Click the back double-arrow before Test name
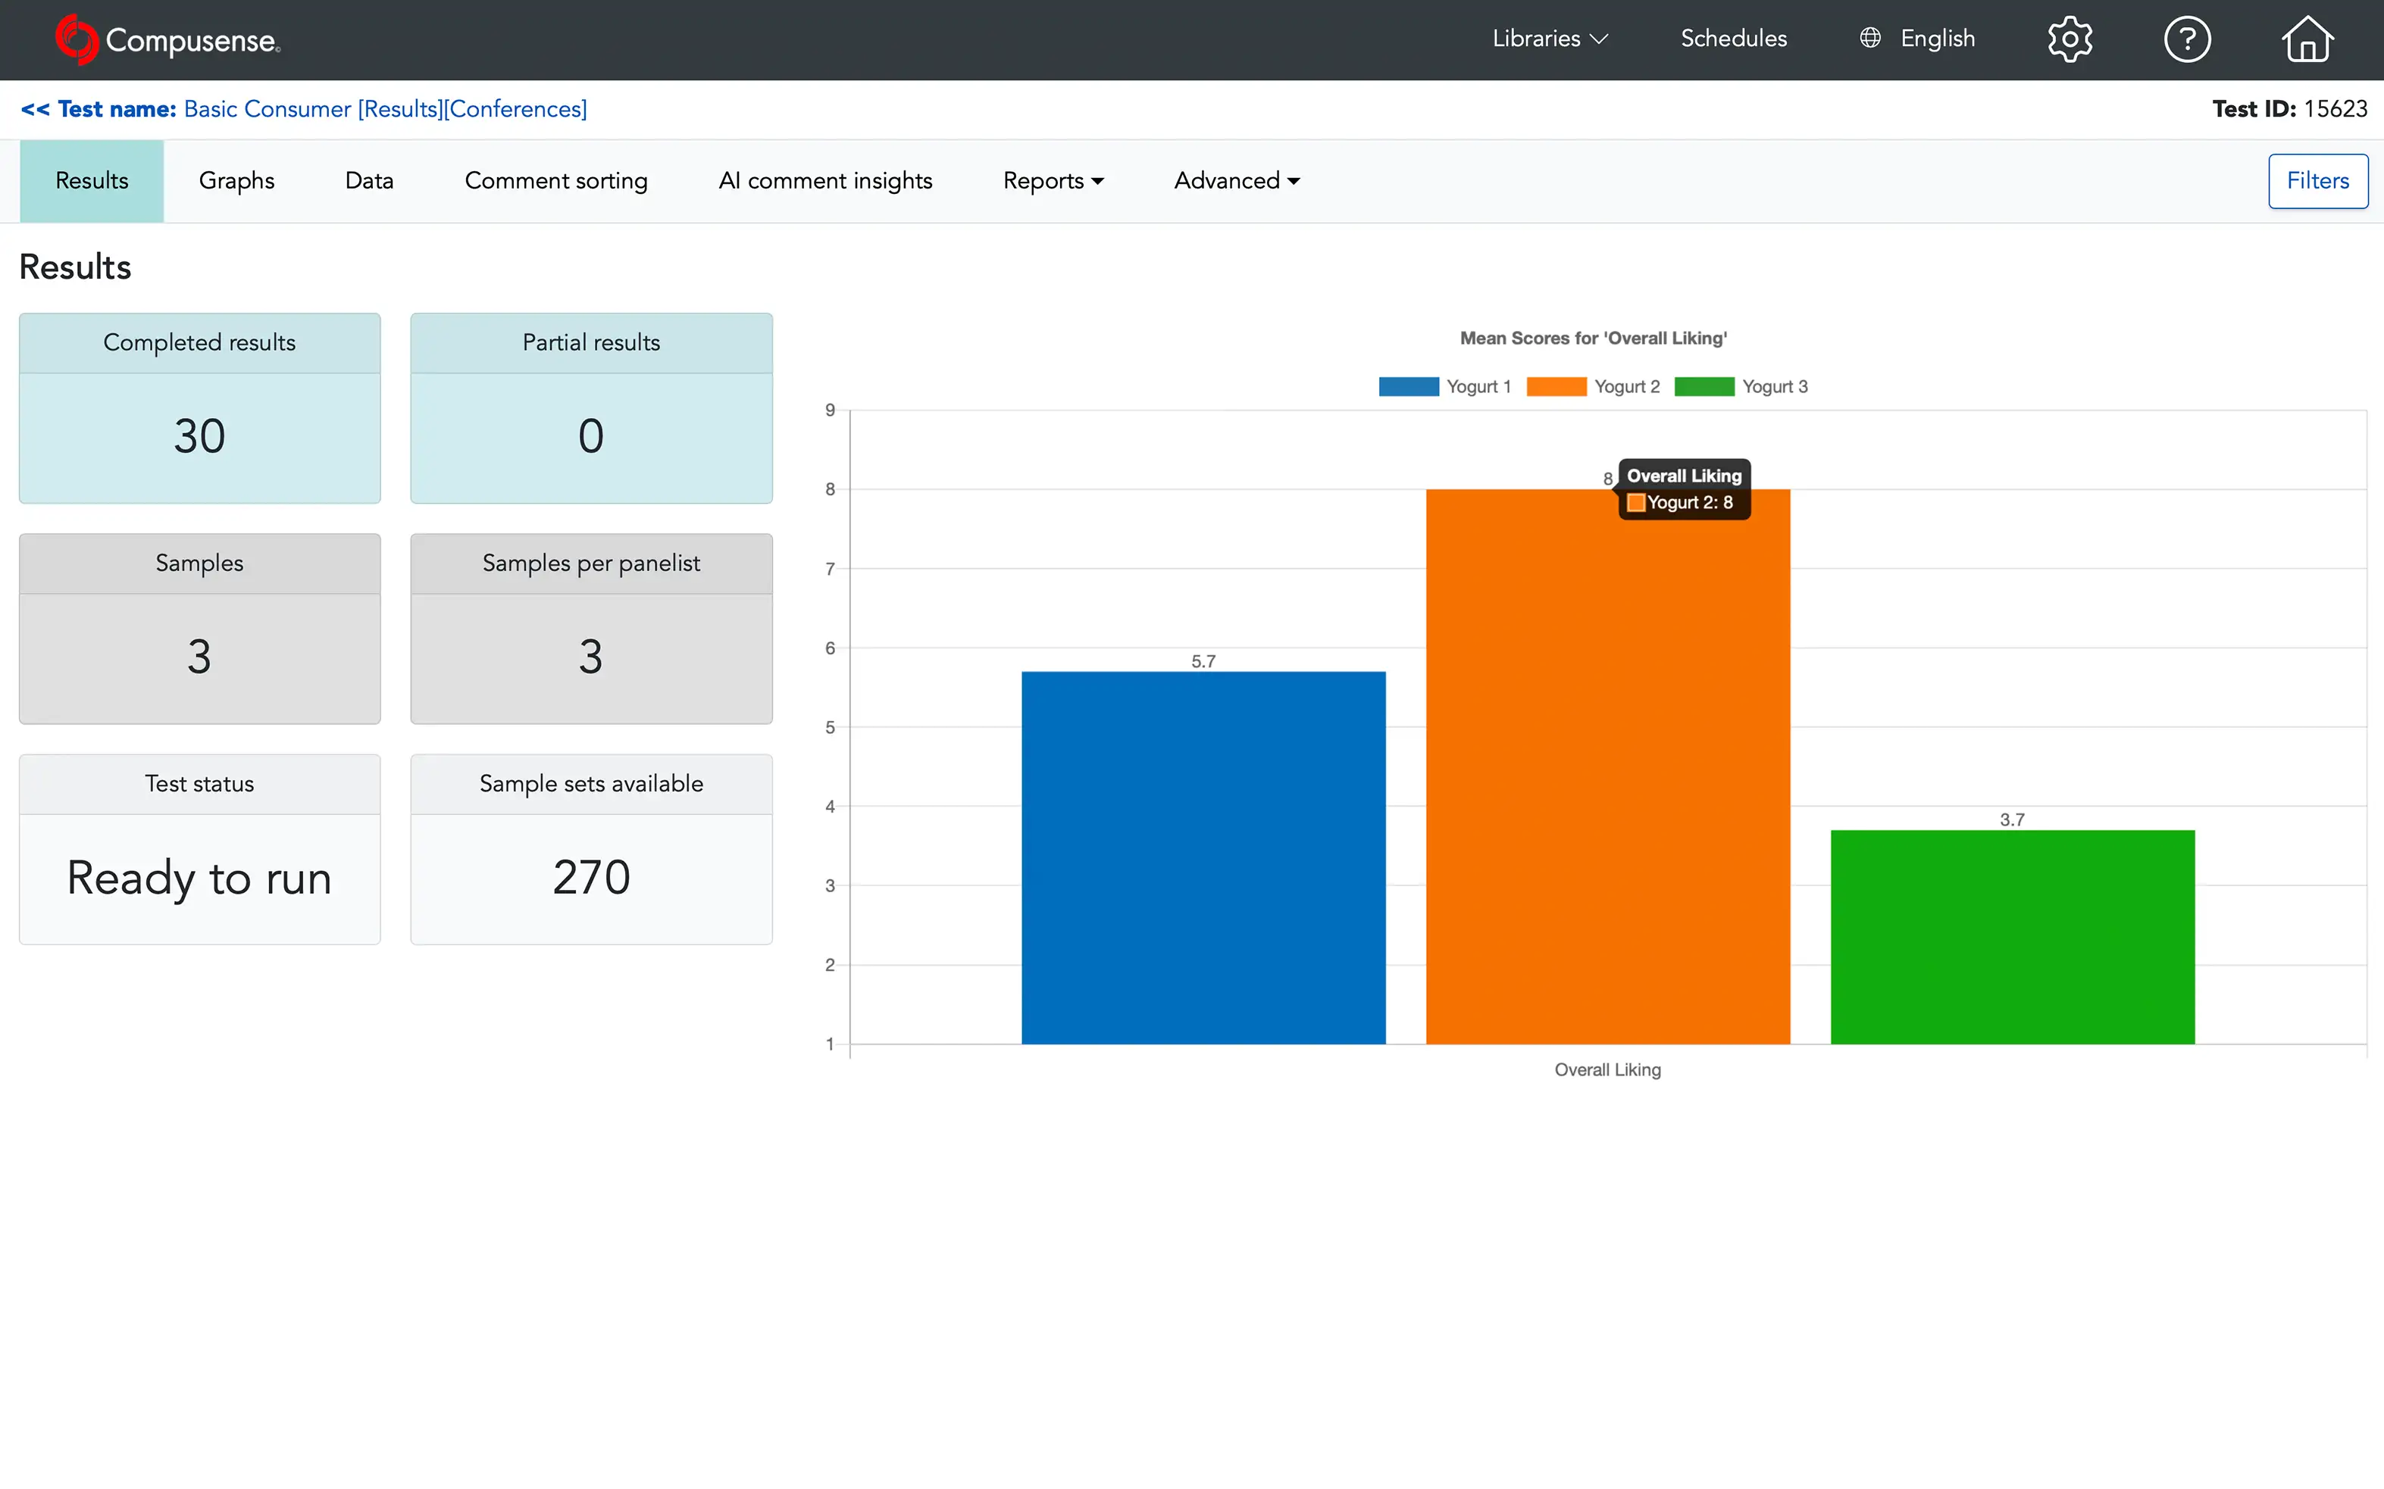Screen dimensions: 2384x1489 tap(35, 109)
